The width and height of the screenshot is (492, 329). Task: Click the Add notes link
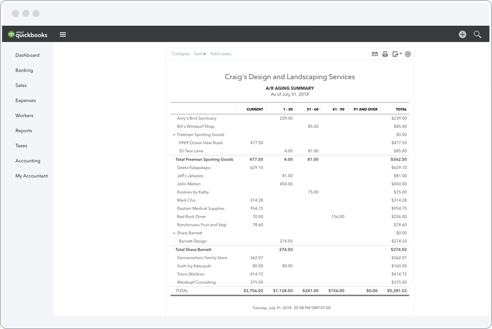coord(220,54)
